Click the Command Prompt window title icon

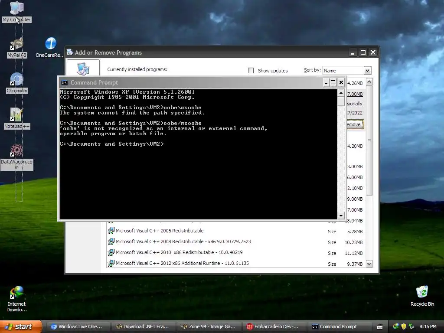click(64, 83)
